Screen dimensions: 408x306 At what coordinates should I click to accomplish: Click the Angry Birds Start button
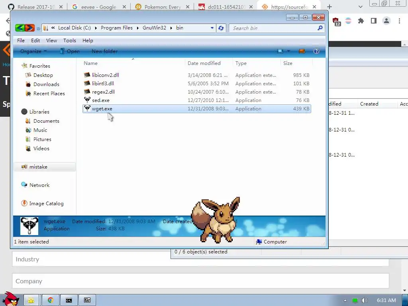pyautogui.click(x=10, y=299)
